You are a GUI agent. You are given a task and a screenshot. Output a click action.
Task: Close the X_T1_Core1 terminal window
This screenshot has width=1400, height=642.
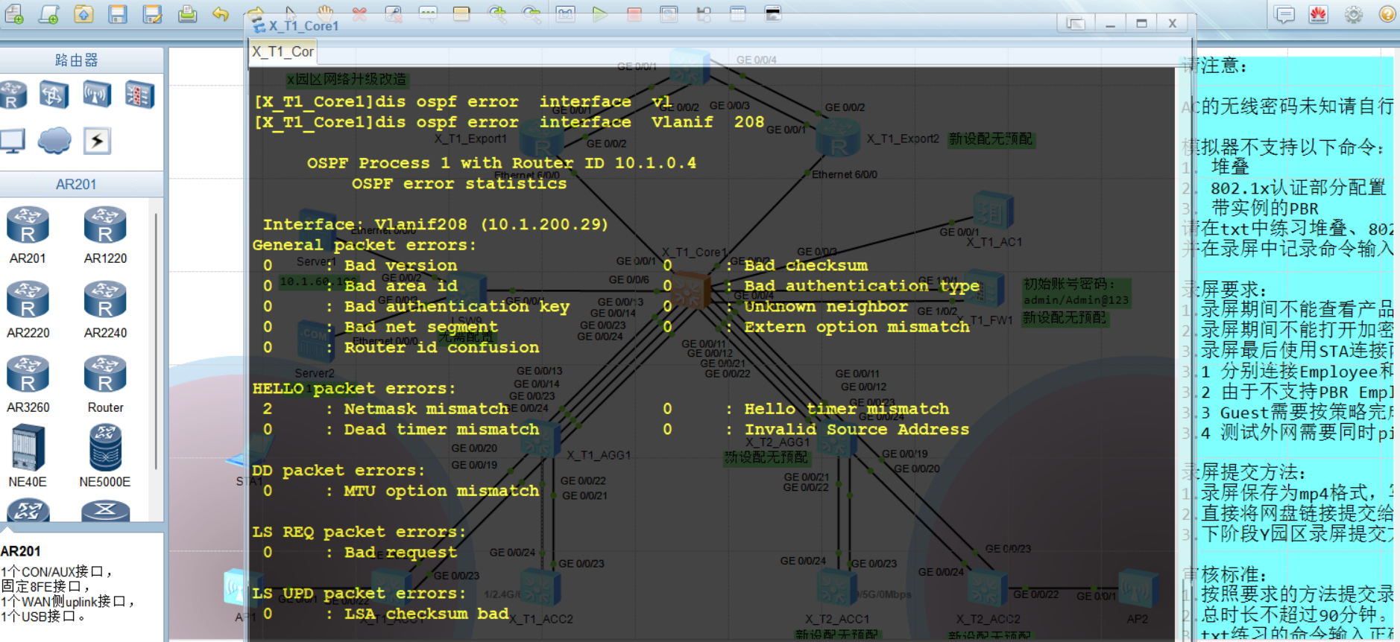[1173, 24]
